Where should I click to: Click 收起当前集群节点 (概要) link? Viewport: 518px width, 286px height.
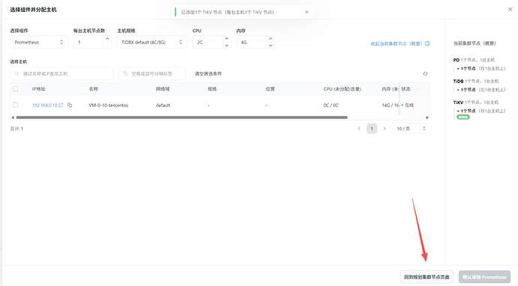[x=396, y=43]
